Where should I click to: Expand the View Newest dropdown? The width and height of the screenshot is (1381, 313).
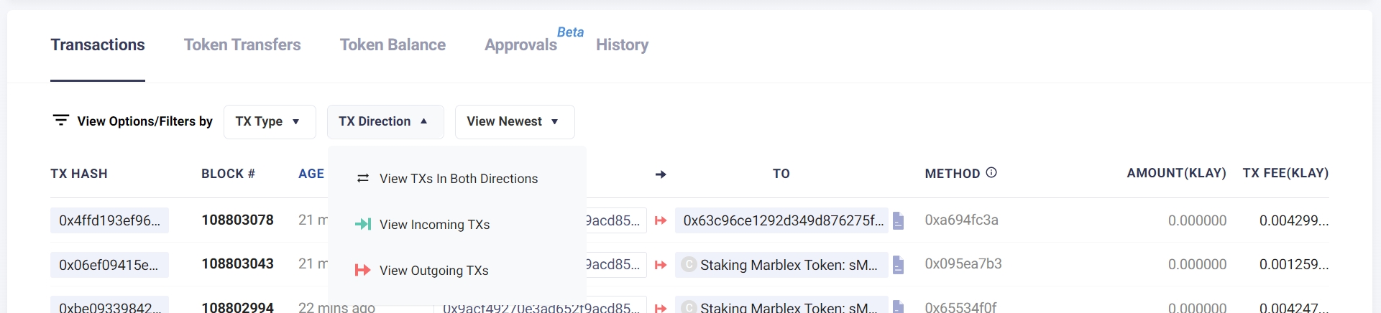(x=514, y=121)
